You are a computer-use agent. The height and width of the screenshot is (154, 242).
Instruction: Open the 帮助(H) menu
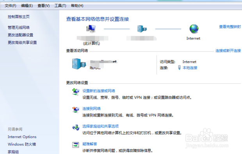[77, 6]
